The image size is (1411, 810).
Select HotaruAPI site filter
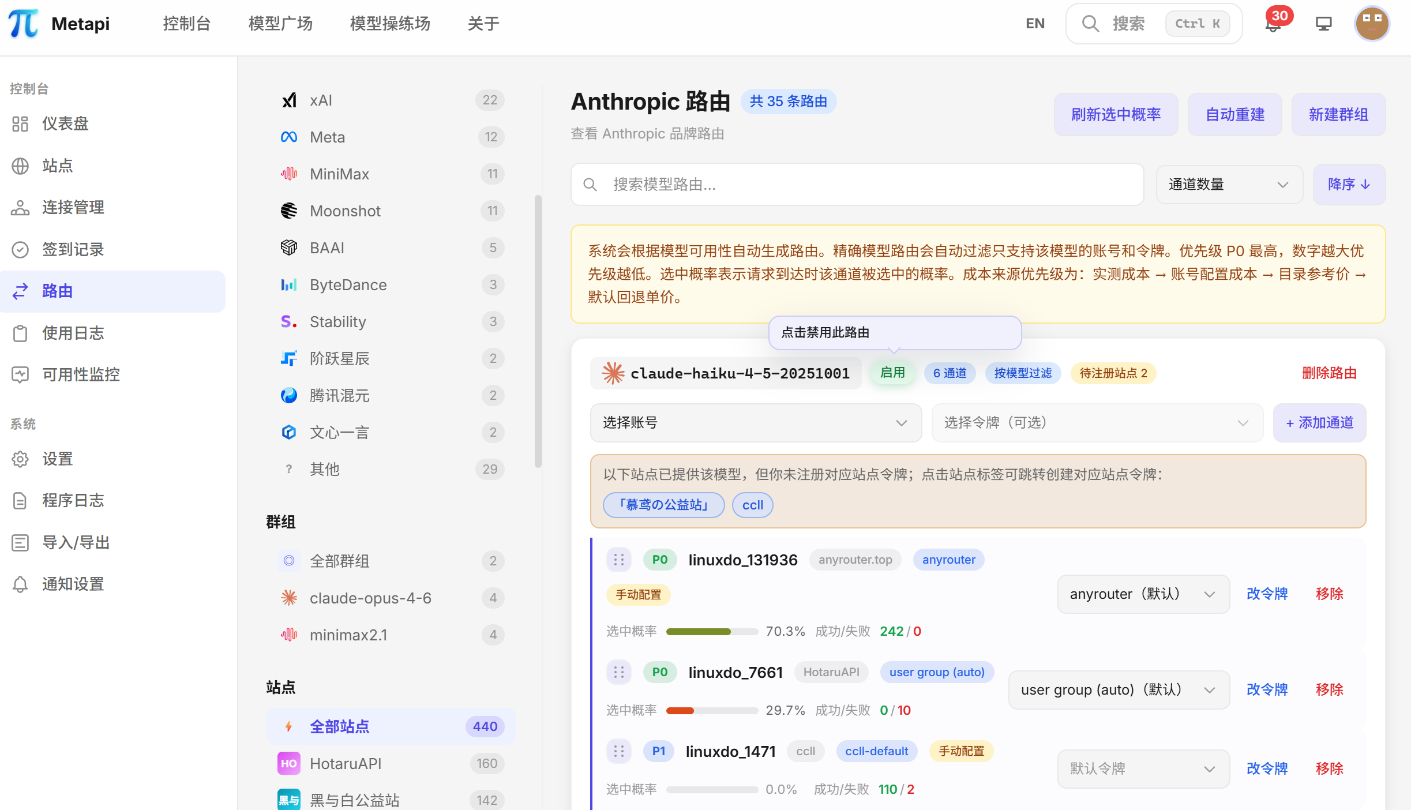pyautogui.click(x=391, y=764)
